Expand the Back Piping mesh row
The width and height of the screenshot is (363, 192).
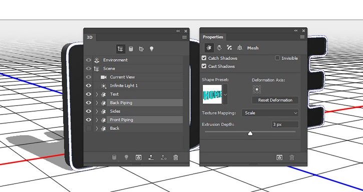pyautogui.click(x=97, y=102)
